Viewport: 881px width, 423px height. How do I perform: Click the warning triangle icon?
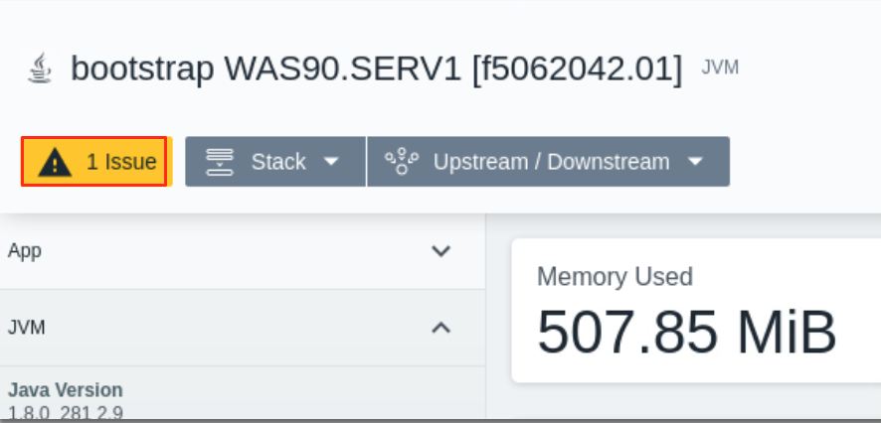56,162
